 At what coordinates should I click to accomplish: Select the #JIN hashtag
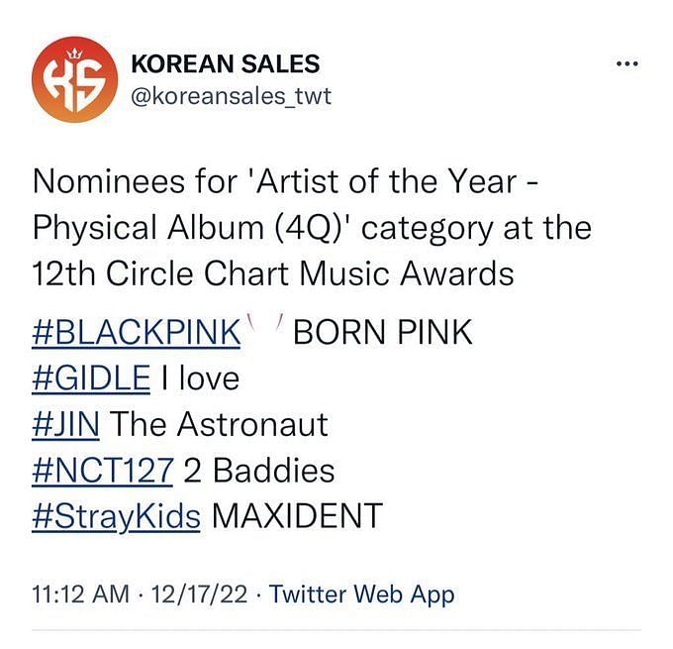point(65,424)
